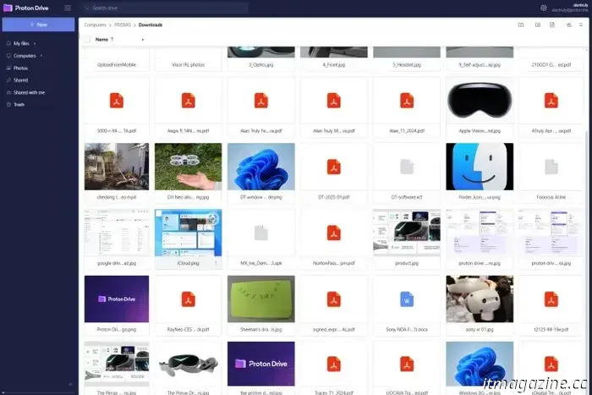Select the Sheehan's drawing green note thumbnail
This screenshot has height=395, width=592.
pos(260,299)
